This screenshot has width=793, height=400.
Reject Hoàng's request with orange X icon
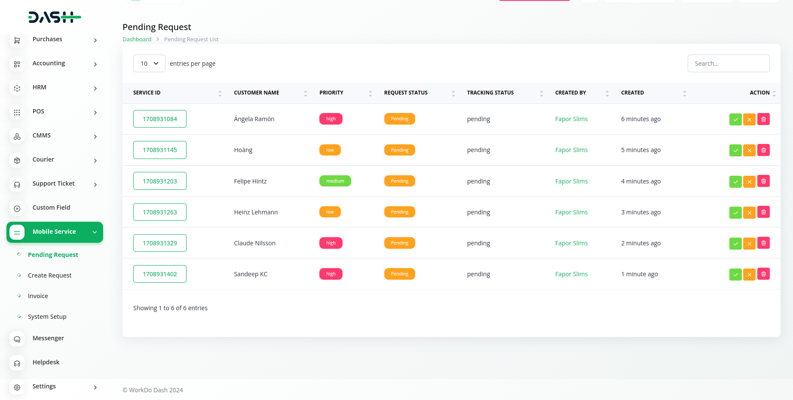pos(749,150)
